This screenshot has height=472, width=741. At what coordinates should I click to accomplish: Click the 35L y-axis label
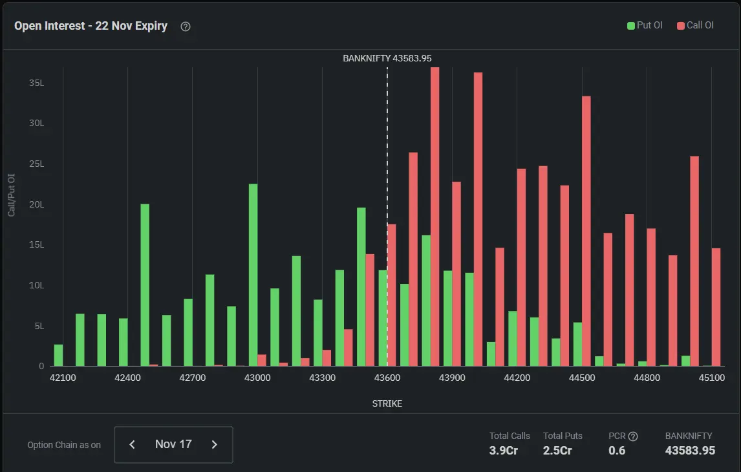click(36, 83)
